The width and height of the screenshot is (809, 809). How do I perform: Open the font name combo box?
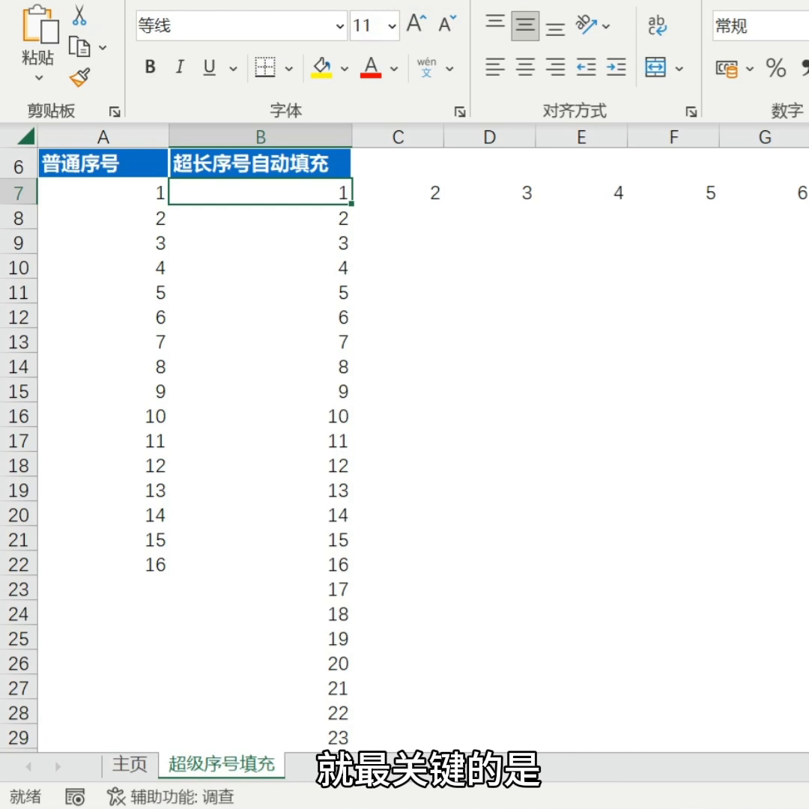point(241,25)
